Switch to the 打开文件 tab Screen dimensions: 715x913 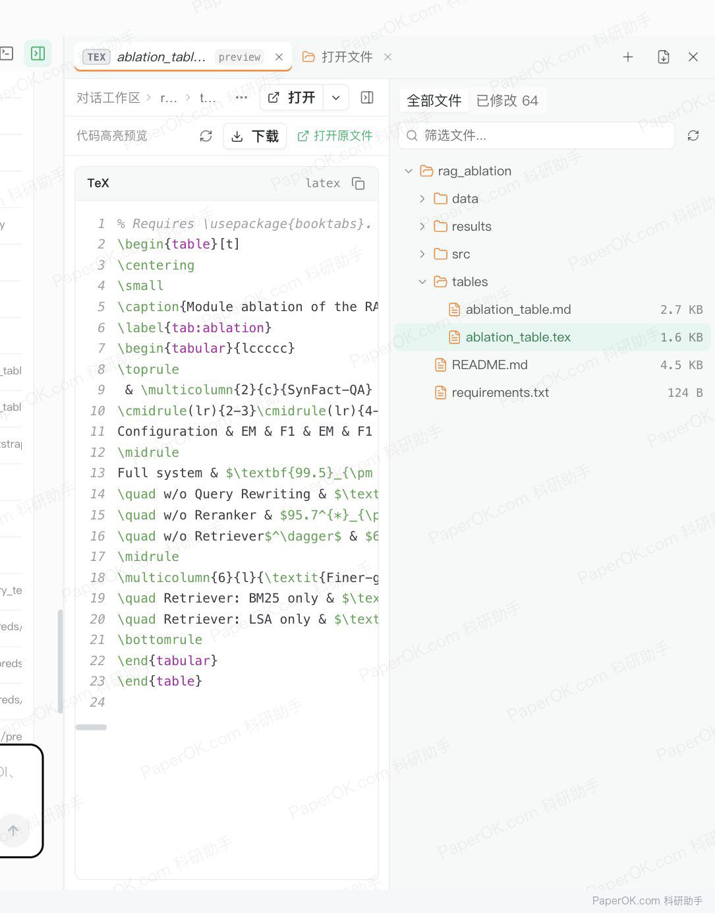[339, 57]
